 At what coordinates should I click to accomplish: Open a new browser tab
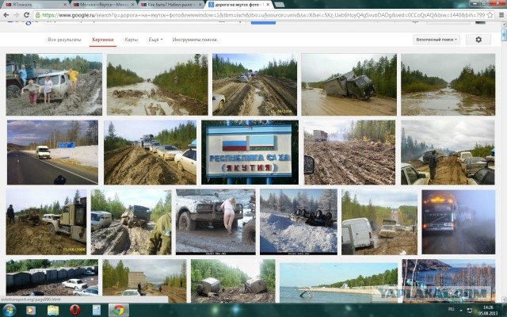click(280, 5)
